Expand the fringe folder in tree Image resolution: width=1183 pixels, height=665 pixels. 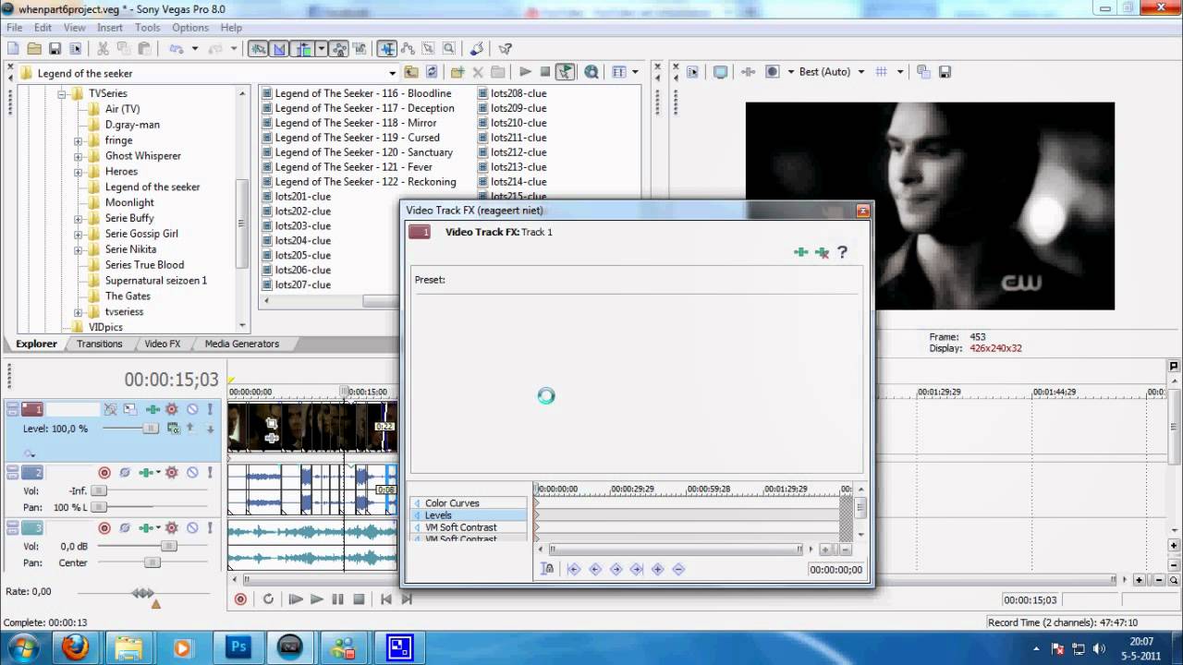coord(78,140)
